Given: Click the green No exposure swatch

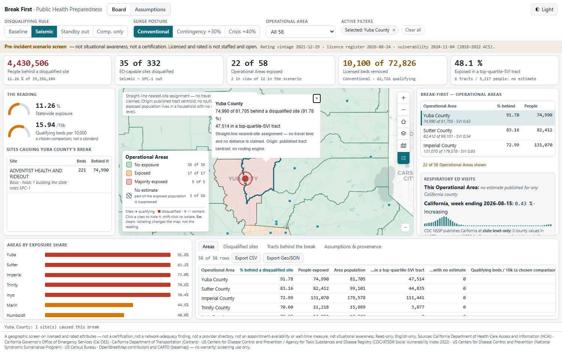Looking at the screenshot, I should pos(129,165).
